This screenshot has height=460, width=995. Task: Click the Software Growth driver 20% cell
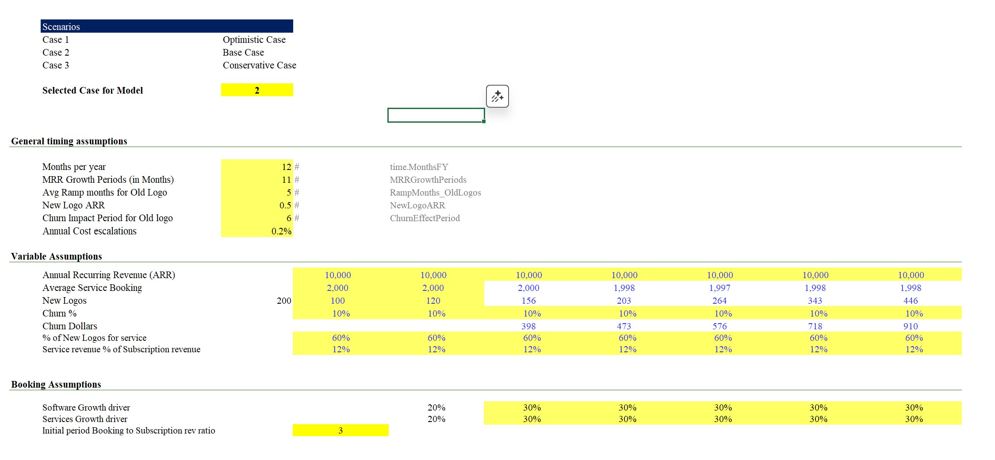[436, 407]
